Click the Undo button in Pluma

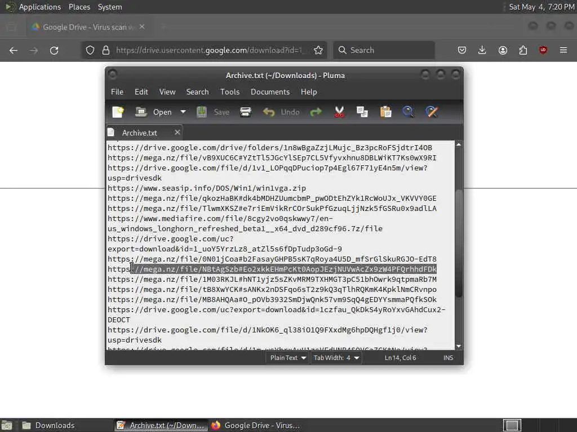pyautogui.click(x=281, y=112)
